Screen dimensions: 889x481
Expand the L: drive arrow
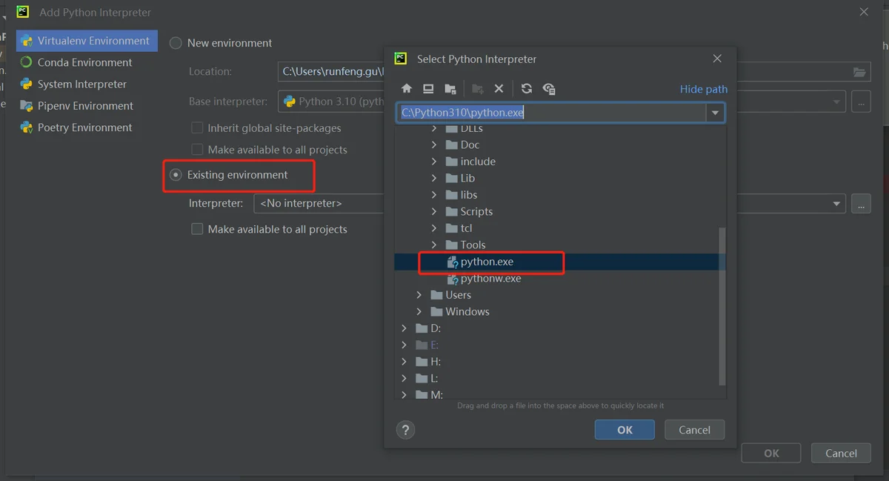point(404,379)
